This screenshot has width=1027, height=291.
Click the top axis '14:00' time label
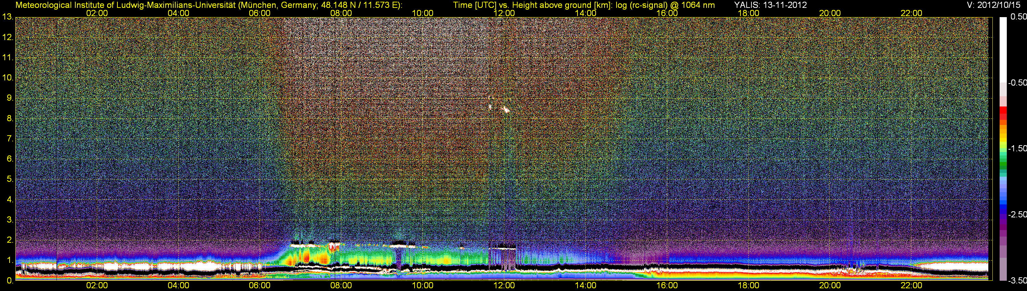tap(585, 13)
